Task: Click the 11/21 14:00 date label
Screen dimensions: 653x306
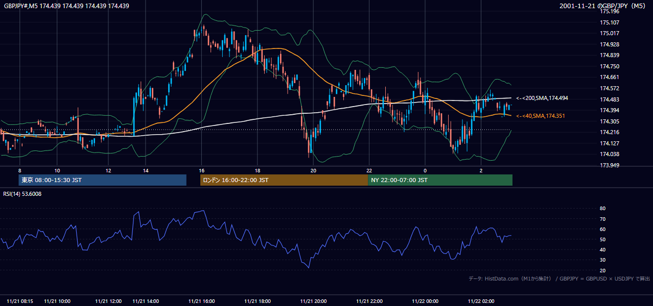Action: point(146,301)
